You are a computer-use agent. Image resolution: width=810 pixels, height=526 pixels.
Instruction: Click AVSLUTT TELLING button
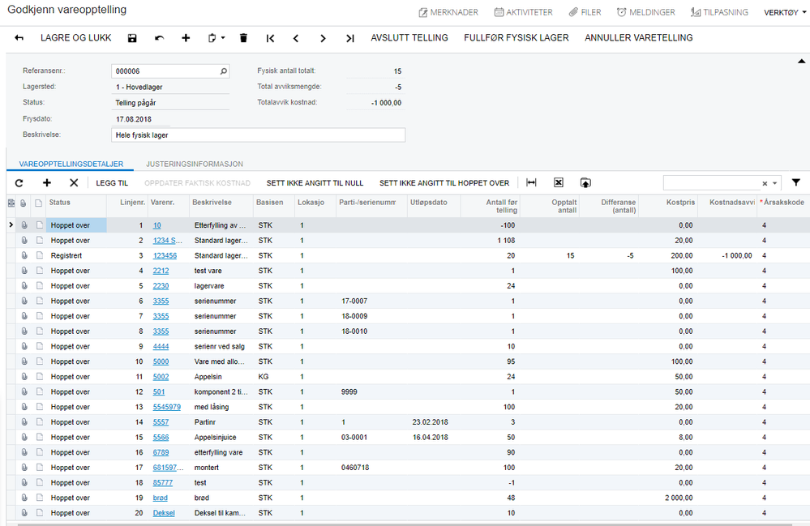409,37
